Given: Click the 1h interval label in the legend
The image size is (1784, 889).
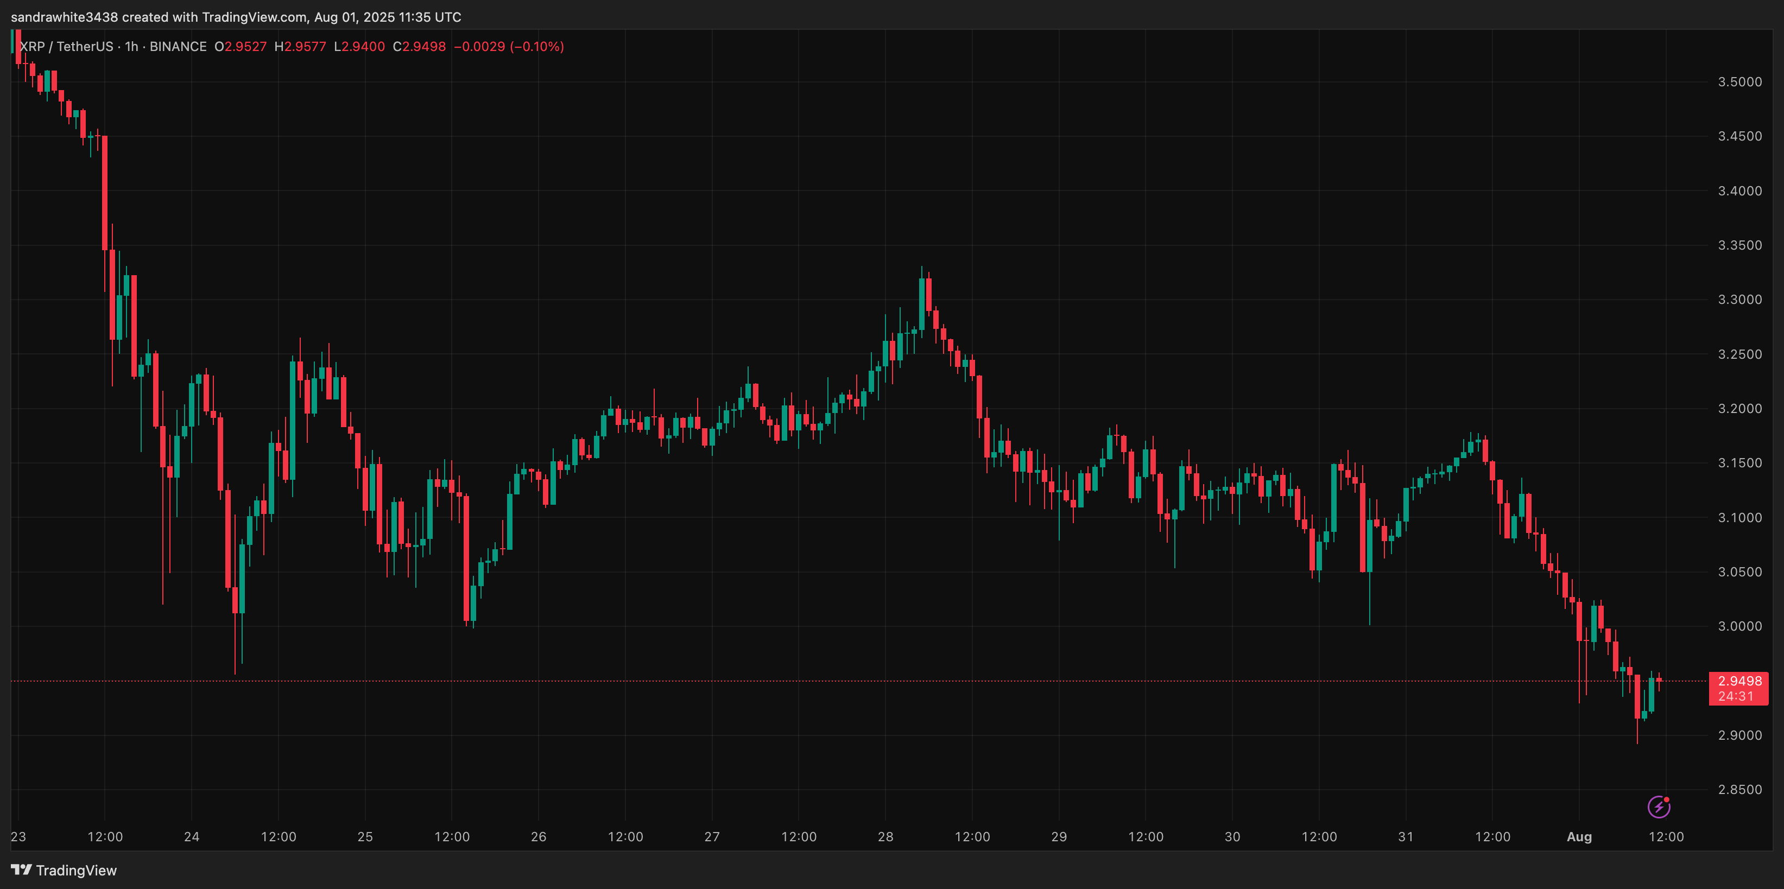Looking at the screenshot, I should (x=131, y=46).
